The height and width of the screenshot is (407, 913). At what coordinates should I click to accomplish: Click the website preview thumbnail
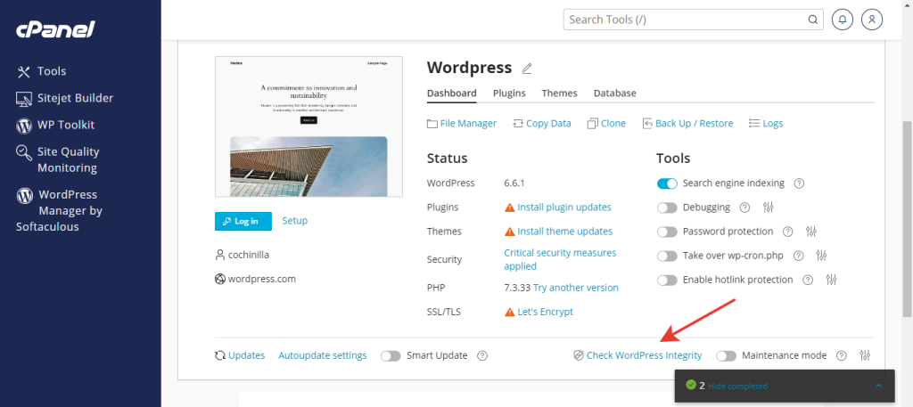[x=308, y=126]
